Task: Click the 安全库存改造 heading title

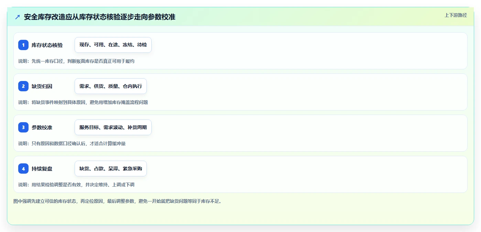Action: tap(100, 17)
